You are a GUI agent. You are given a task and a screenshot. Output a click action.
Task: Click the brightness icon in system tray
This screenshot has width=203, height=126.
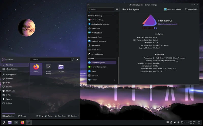tap(178, 122)
